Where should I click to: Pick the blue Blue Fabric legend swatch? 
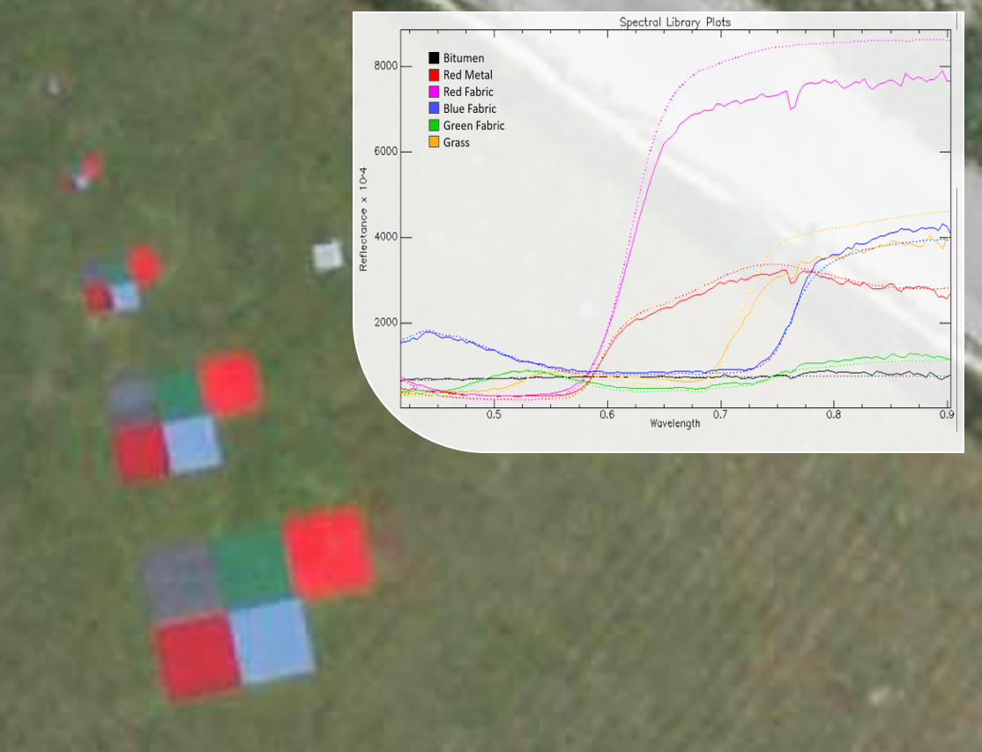pos(434,108)
